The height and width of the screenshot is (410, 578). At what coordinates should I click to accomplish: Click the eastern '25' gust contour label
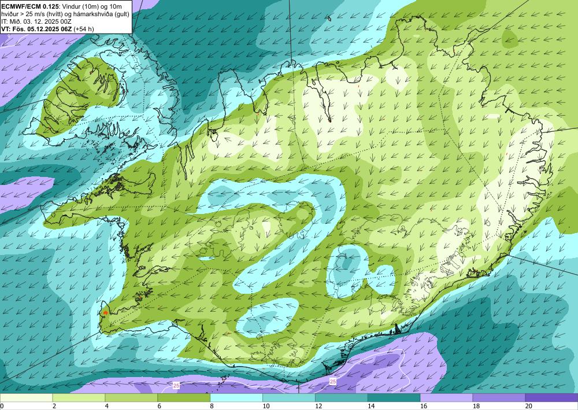click(x=333, y=381)
